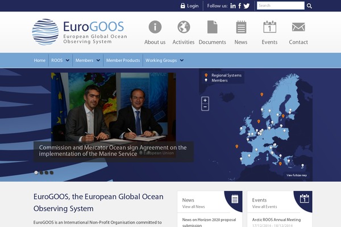Open the Facebook follow icon
The width and height of the screenshot is (341, 227).
pyautogui.click(x=240, y=6)
